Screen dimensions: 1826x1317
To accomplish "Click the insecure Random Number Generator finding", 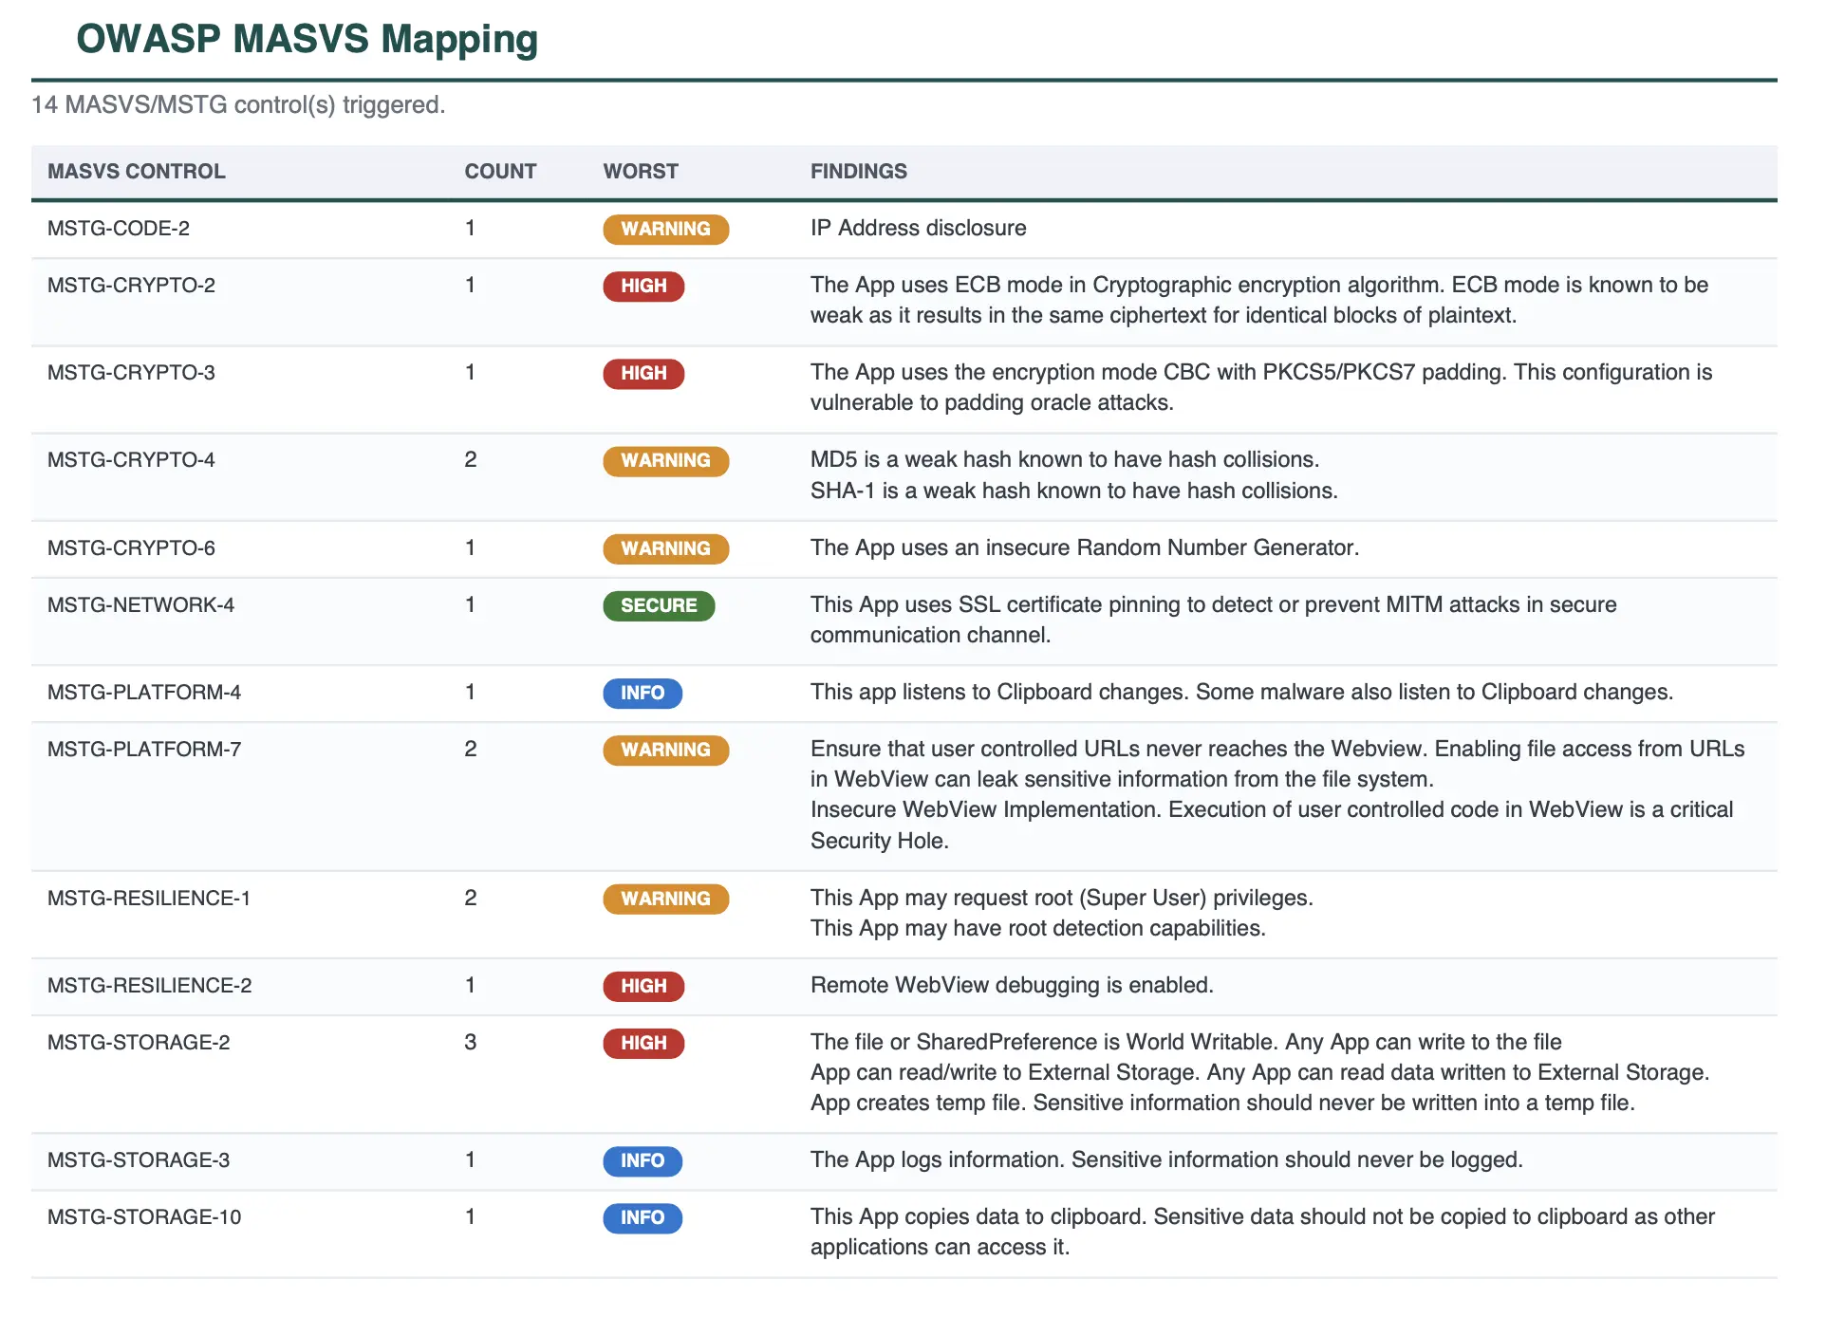I will (x=1084, y=548).
